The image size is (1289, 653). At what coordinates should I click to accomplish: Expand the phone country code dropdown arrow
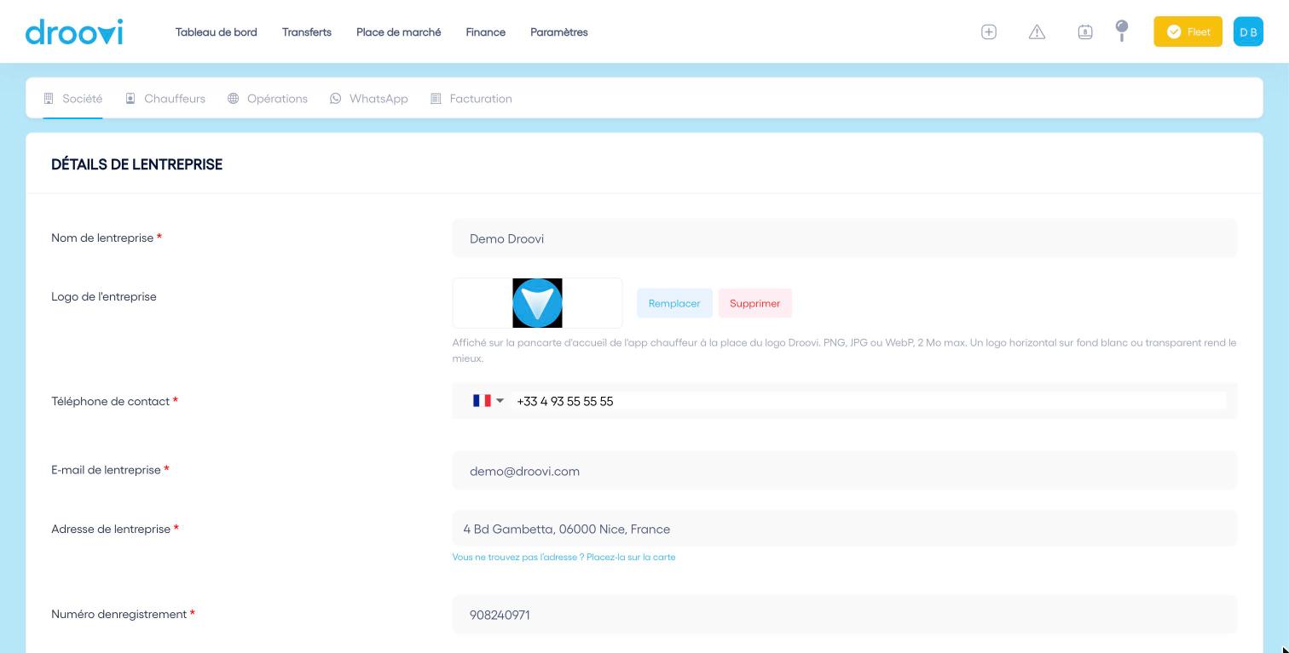point(500,400)
